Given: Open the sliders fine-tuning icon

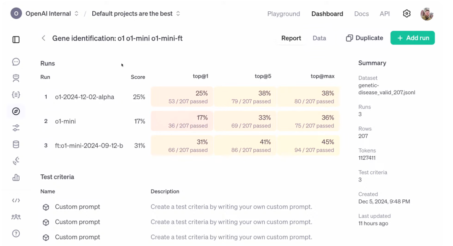Looking at the screenshot, I should [16, 128].
